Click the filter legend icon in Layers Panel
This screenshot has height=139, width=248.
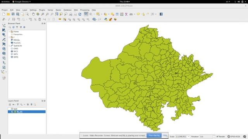[x=18, y=105]
